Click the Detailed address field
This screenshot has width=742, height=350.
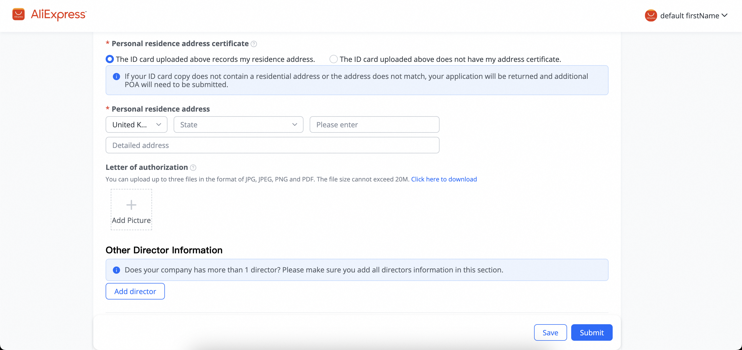pos(272,145)
